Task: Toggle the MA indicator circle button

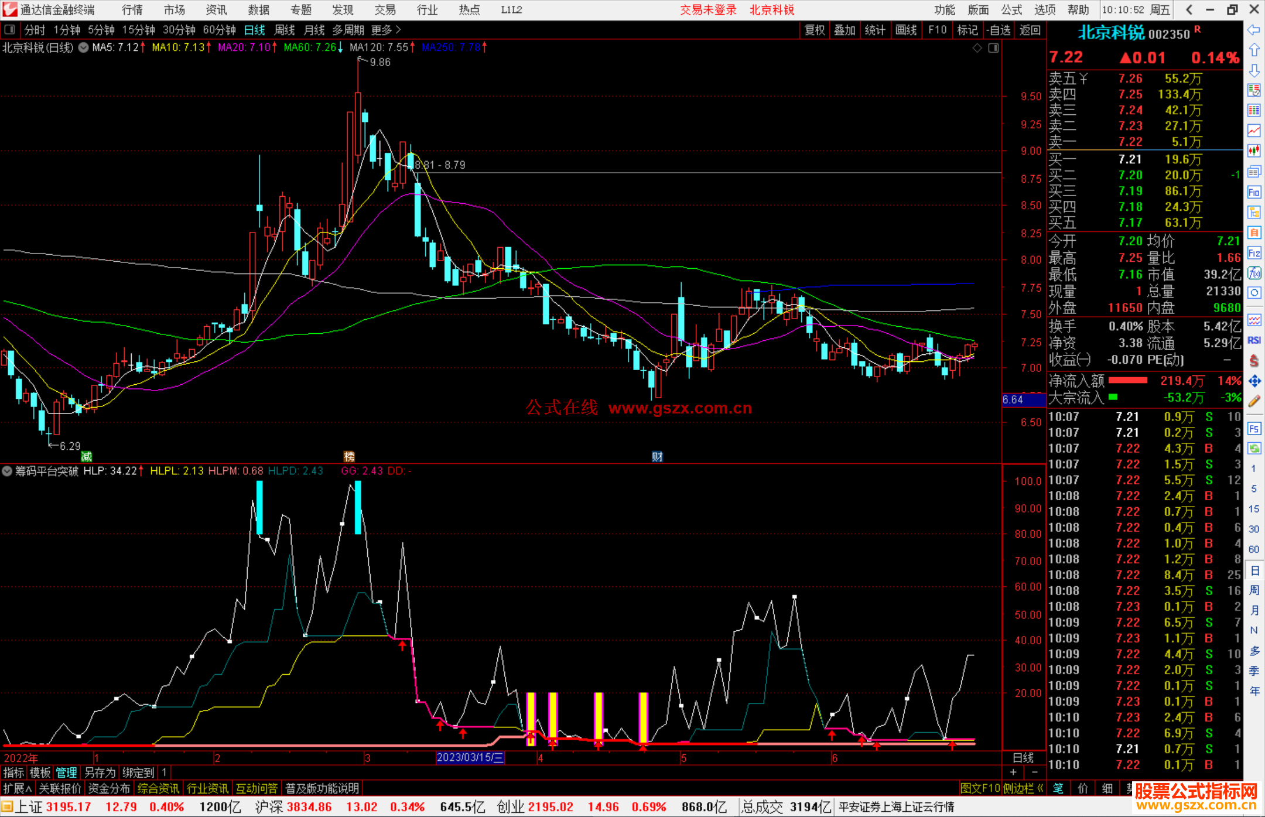Action: (x=83, y=47)
